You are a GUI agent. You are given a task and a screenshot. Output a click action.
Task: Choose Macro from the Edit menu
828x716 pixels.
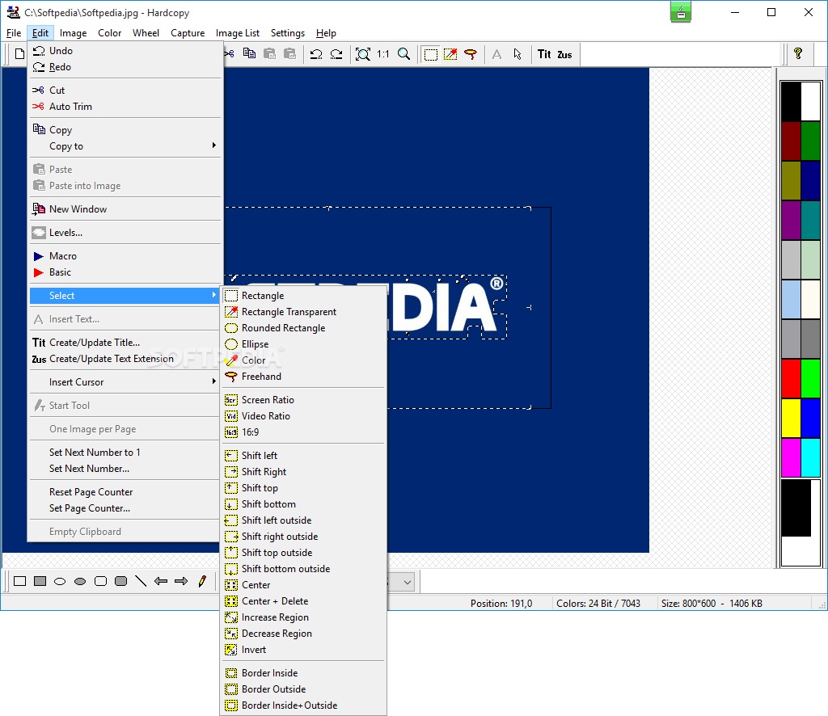pos(125,256)
